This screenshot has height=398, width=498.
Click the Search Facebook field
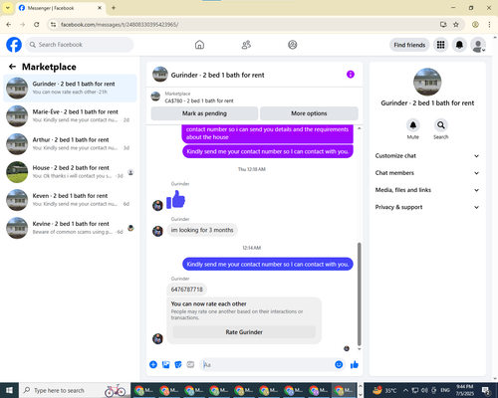click(x=80, y=45)
